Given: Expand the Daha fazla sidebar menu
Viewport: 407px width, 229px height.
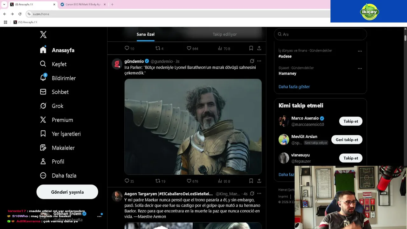Looking at the screenshot, I should [x=58, y=176].
